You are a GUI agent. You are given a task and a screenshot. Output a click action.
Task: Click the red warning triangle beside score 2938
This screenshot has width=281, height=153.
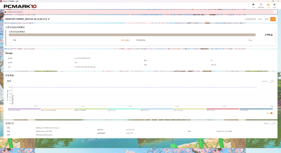point(272,35)
